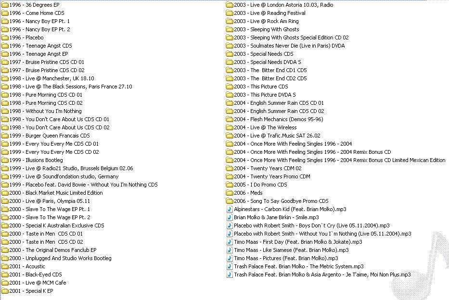Click '1998 - Pure Morning CDS CD 01' name
The height and width of the screenshot is (300, 449).
(46, 95)
